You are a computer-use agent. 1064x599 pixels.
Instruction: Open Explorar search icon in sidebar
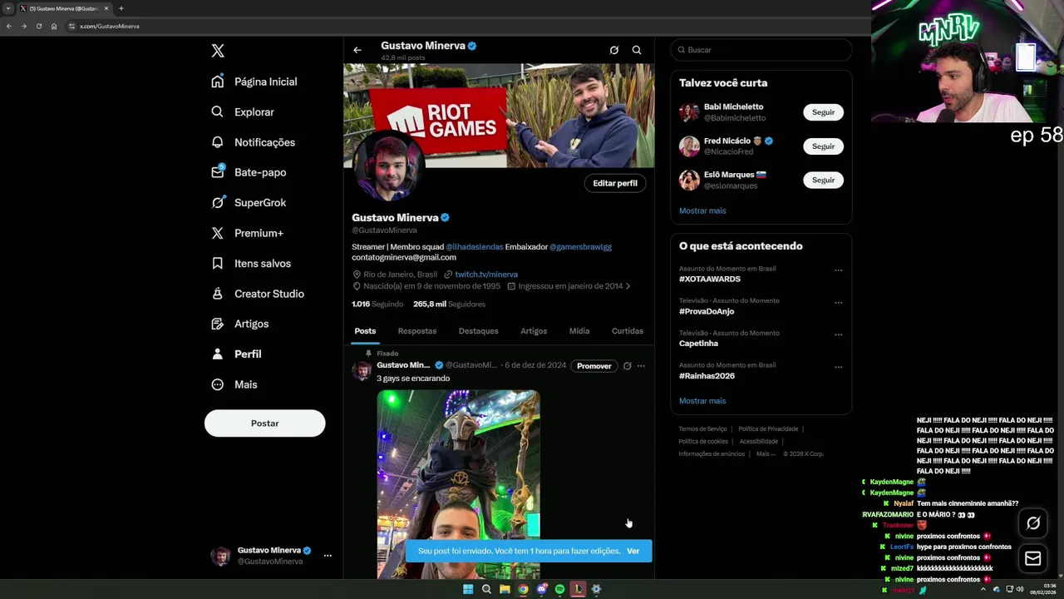218,111
